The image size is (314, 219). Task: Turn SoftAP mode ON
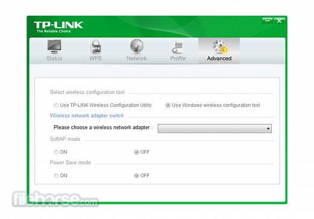(x=56, y=152)
